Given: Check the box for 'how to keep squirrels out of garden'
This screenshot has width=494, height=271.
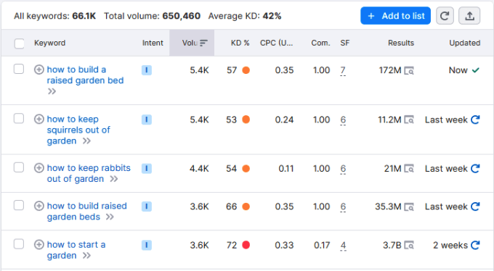Looking at the screenshot, I should [x=19, y=119].
